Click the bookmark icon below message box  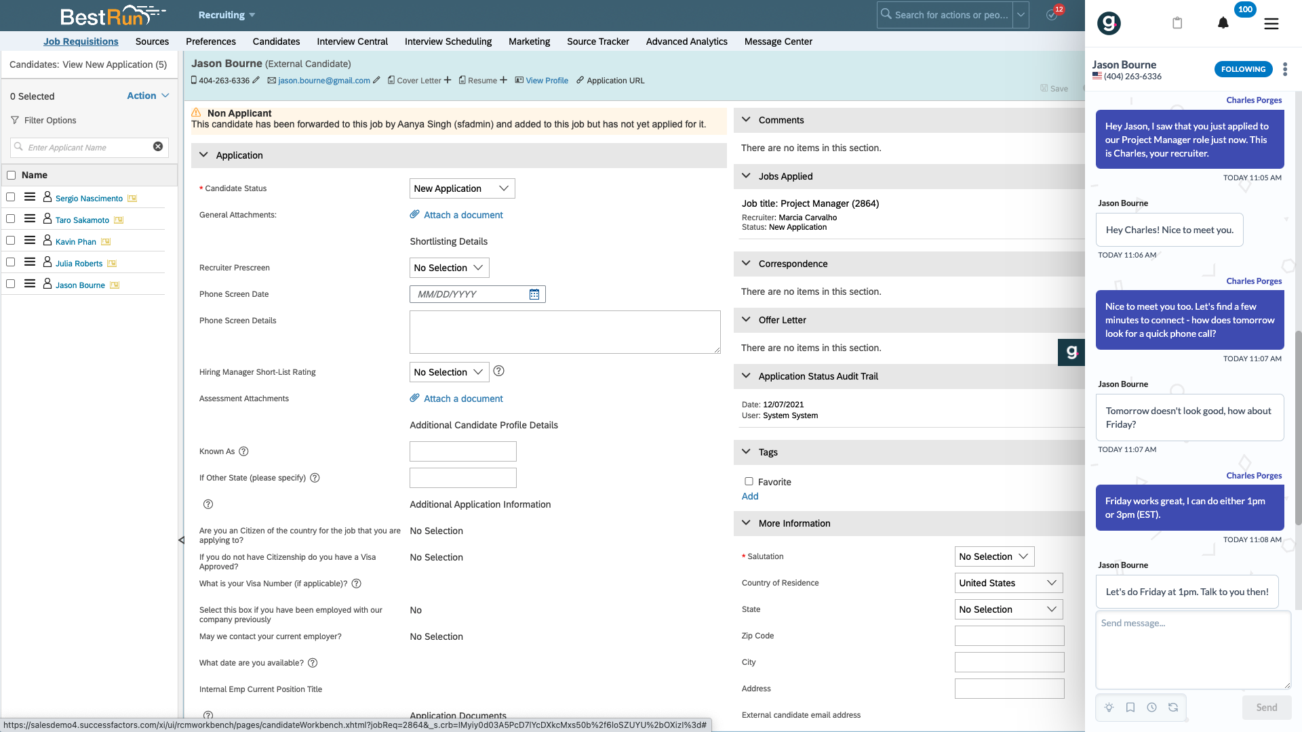[1130, 708]
